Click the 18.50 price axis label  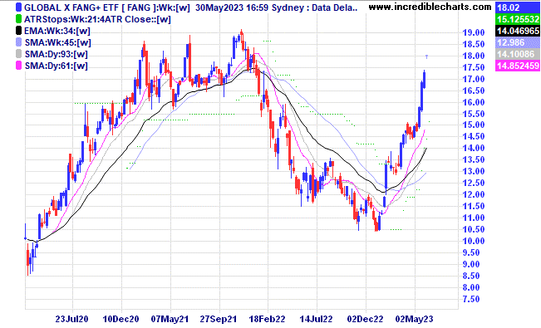point(474,44)
